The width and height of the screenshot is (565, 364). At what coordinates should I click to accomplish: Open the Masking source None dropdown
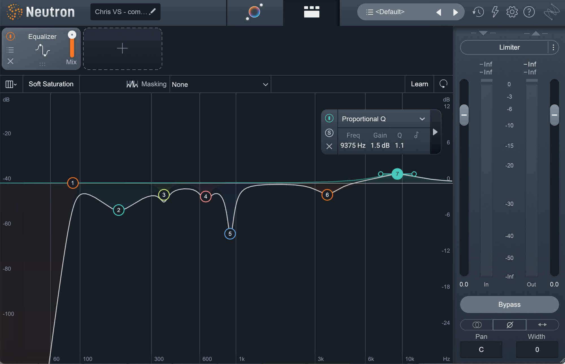point(220,84)
